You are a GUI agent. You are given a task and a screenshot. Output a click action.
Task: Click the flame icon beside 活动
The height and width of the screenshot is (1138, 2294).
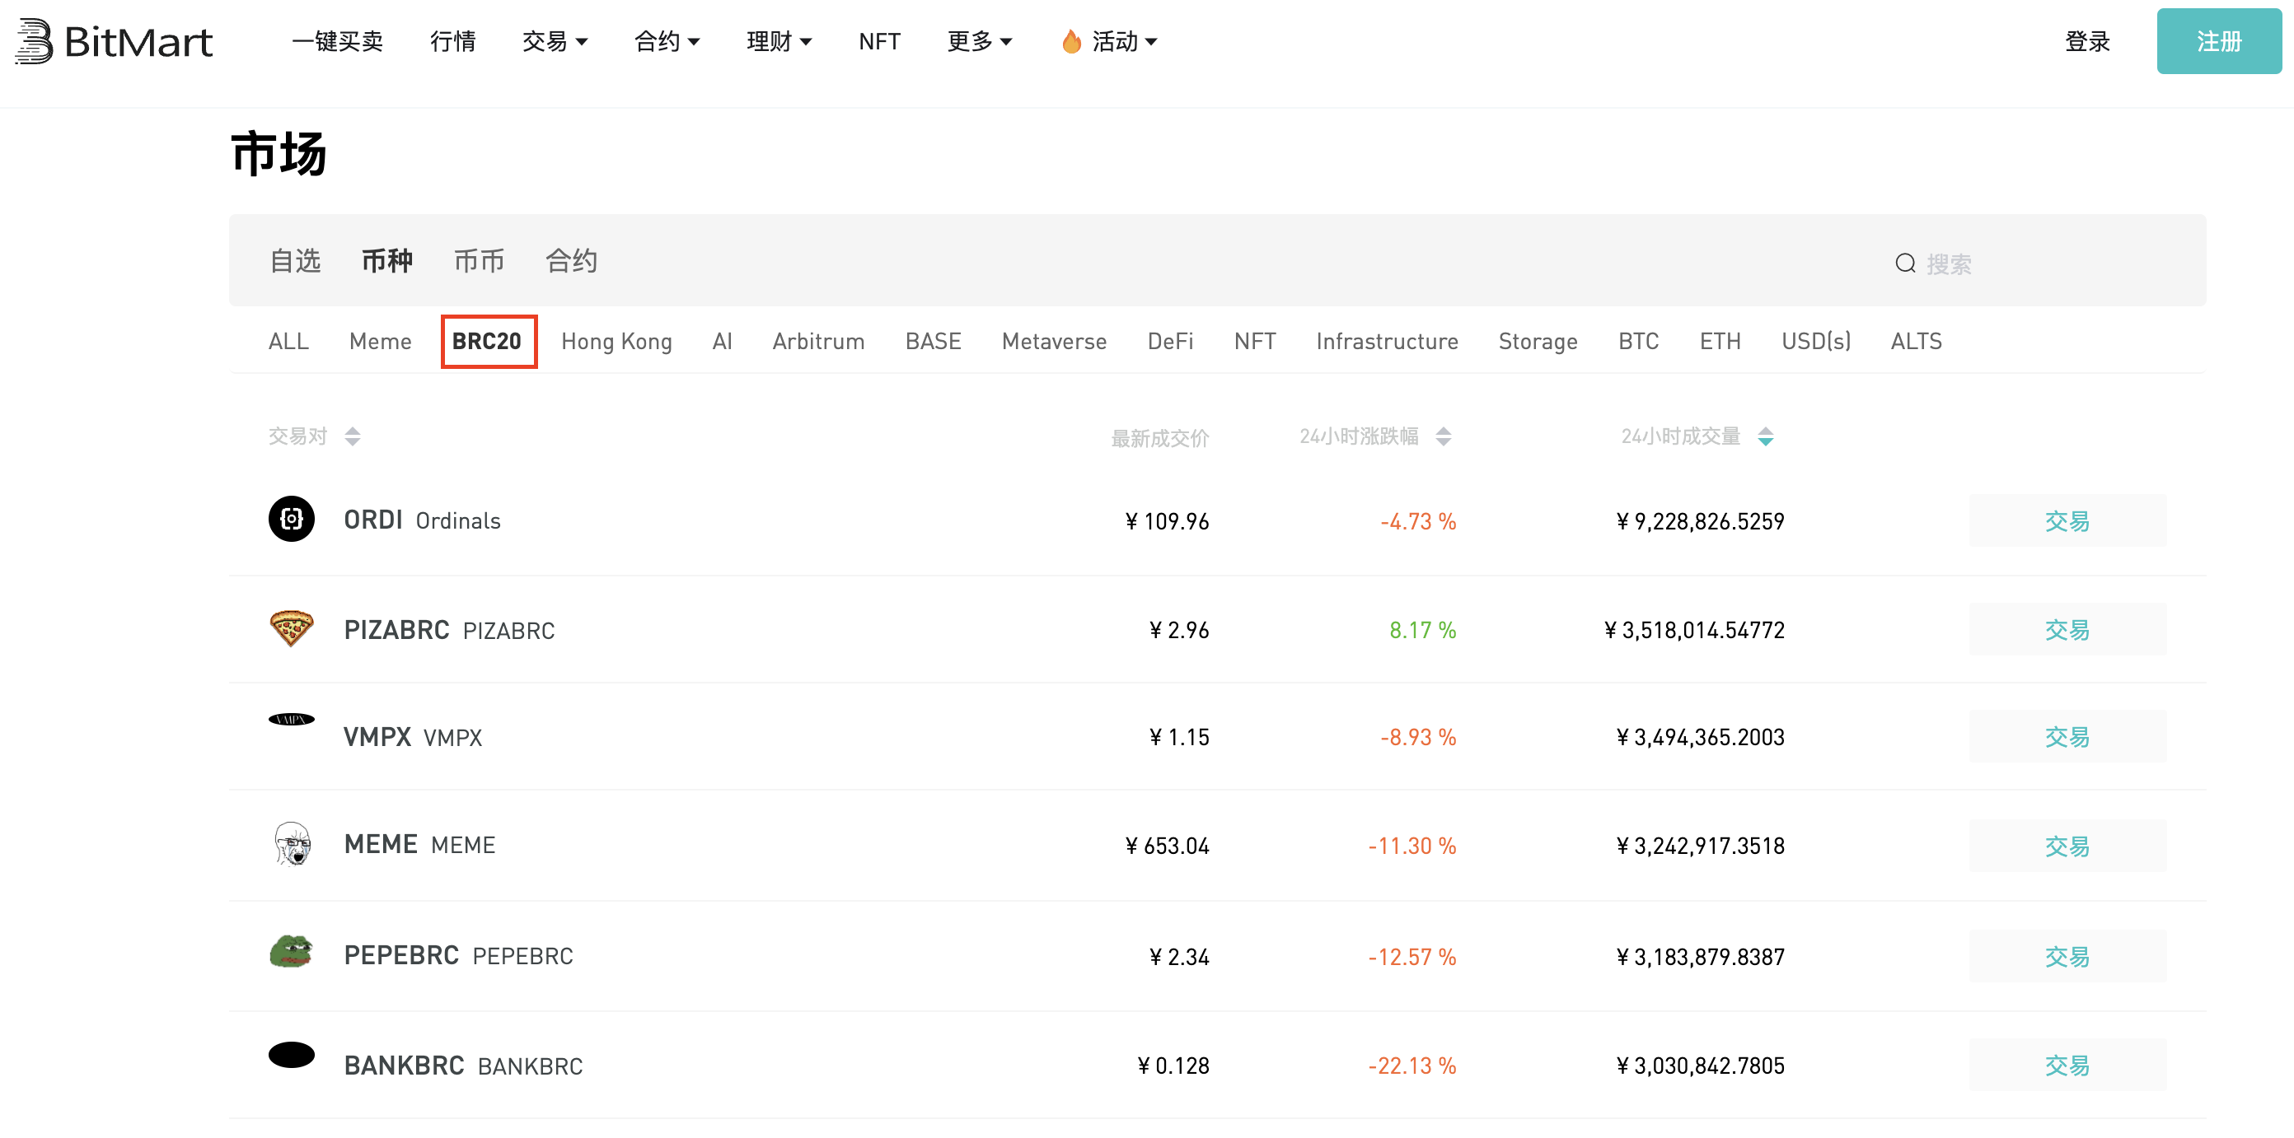point(1071,42)
